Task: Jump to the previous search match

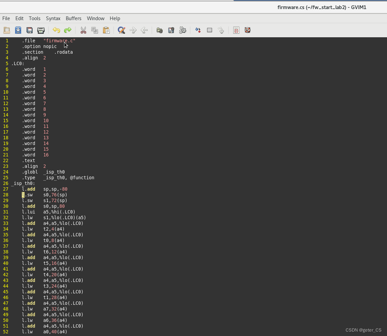Action: [144, 30]
